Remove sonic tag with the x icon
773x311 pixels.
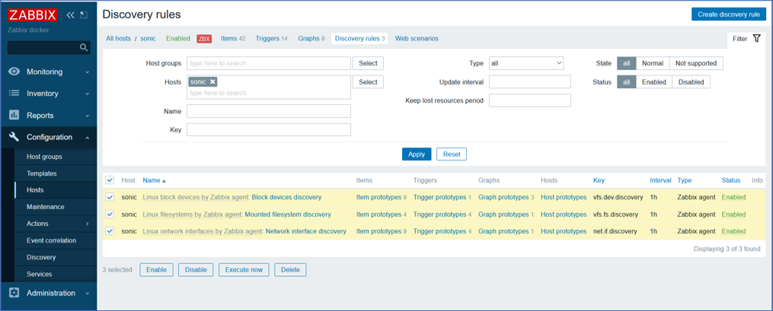212,81
